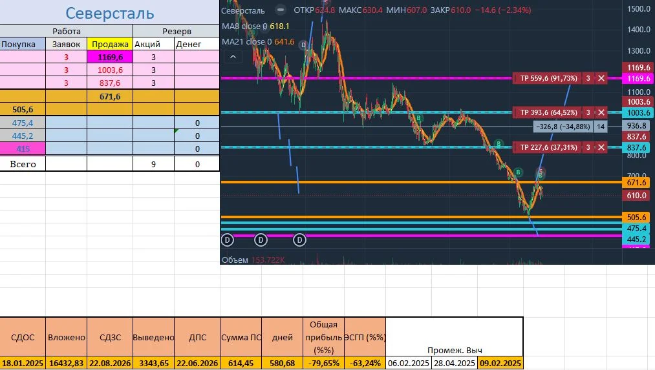655x370 pixels.
Task: Select the СДОС date cell 18.01.2025
Action: pos(23,364)
